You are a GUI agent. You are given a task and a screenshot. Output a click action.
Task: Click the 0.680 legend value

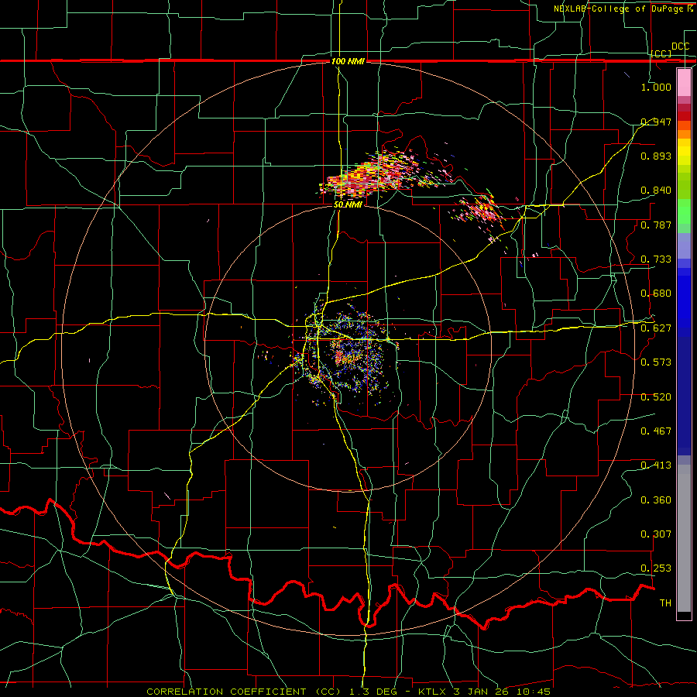(656, 293)
